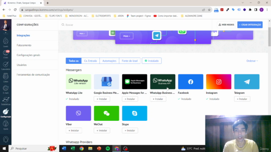Open E-mail in the left sidebar

tap(6, 90)
